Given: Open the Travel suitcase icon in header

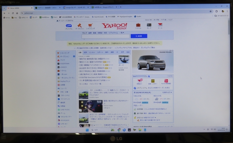Looking at the screenshot, I should [x=138, y=25].
